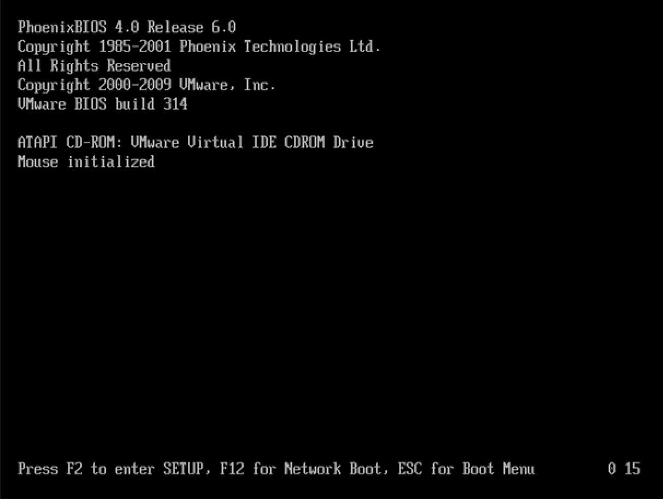Click the All Rights Reserved text
Screen dimensions: 663x499
pyautogui.click(x=94, y=66)
